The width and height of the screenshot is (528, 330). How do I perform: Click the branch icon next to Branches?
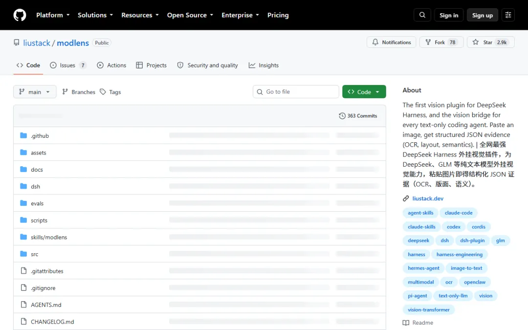pos(65,91)
